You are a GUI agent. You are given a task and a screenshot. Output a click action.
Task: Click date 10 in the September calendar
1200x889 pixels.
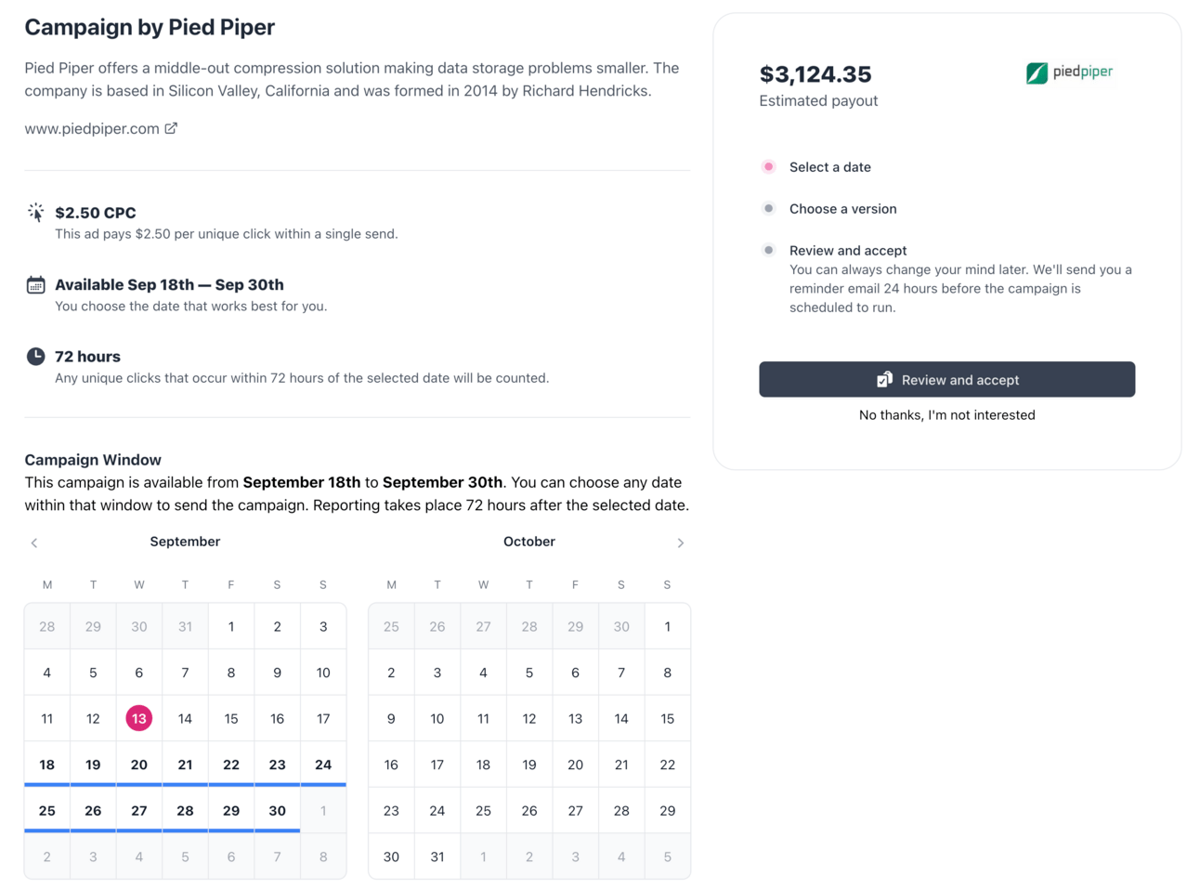point(323,673)
